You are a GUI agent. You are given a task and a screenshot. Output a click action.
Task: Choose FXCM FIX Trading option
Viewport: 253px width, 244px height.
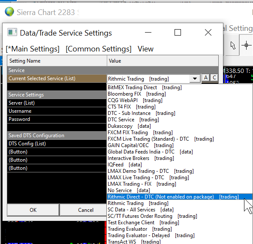pyautogui.click(x=180, y=133)
